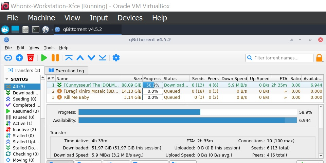This screenshot has height=163, width=326.
Task: Open the # column sort dropdown arrow
Action: click(x=53, y=78)
